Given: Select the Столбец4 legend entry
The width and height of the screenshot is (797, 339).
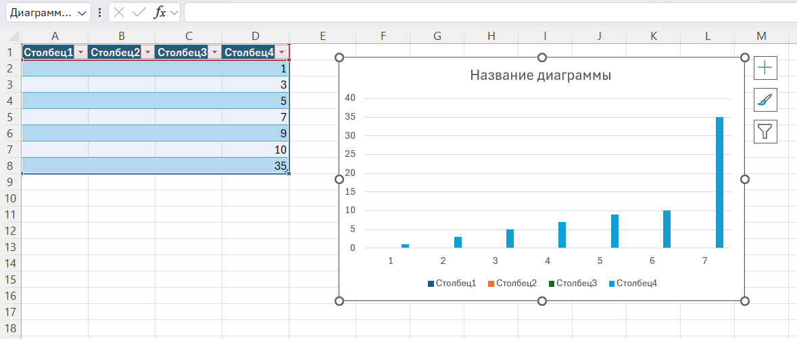Looking at the screenshot, I should pyautogui.click(x=633, y=283).
